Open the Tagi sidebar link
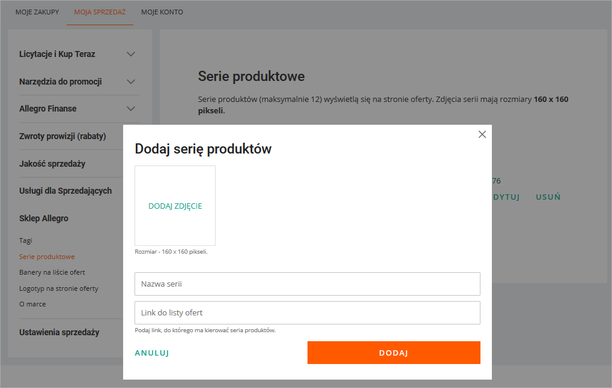Image resolution: width=612 pixels, height=388 pixels. (26, 240)
